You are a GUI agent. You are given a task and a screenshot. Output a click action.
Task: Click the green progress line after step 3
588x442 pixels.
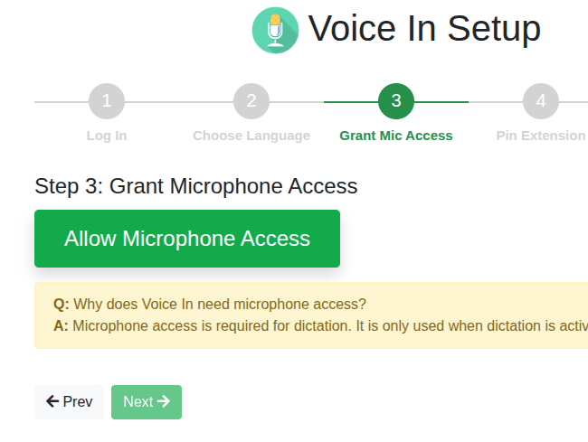click(x=441, y=102)
